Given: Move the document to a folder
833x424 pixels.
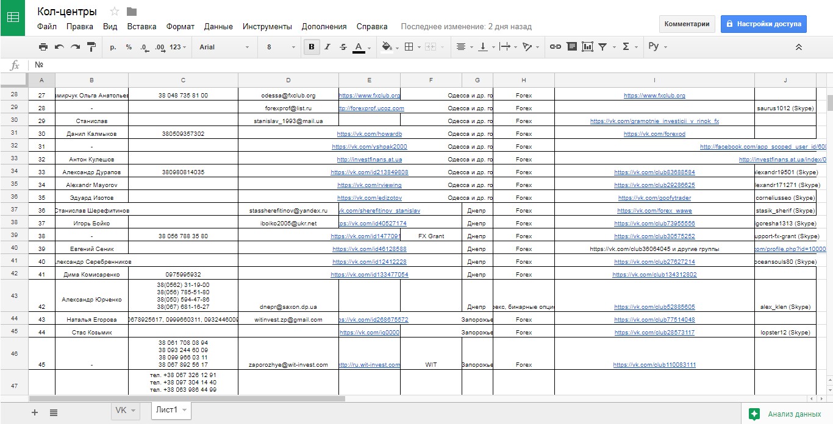Looking at the screenshot, I should coord(132,12).
